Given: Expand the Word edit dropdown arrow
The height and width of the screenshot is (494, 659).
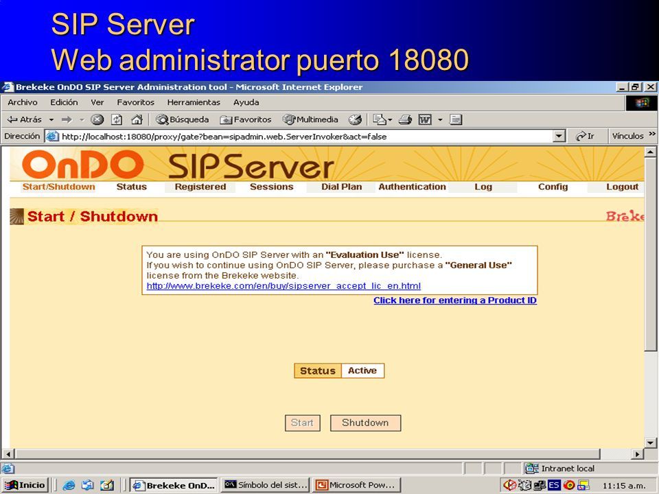Looking at the screenshot, I should pyautogui.click(x=440, y=119).
